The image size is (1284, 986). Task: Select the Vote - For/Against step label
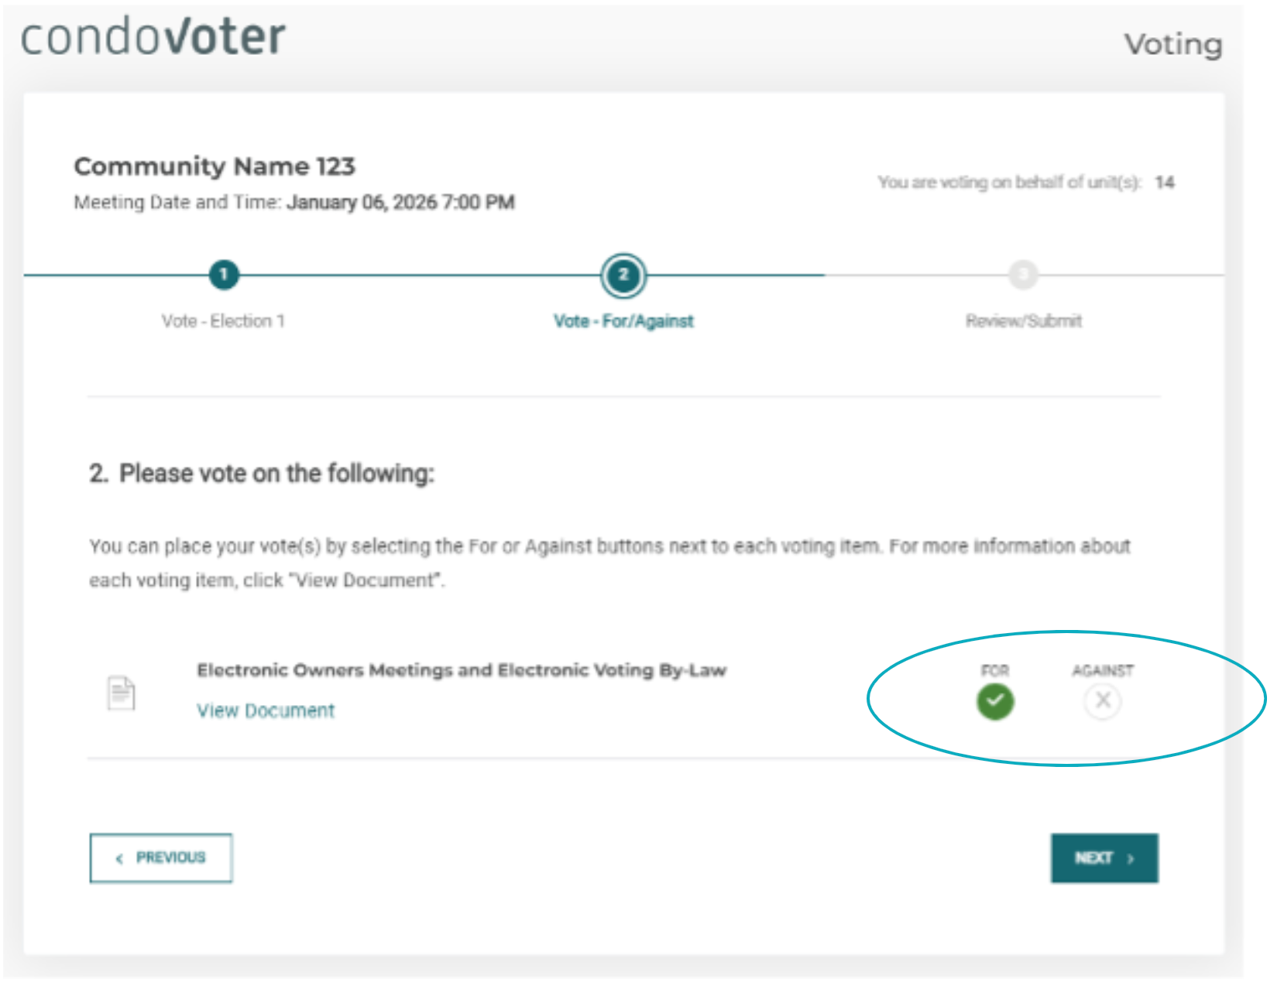(623, 321)
